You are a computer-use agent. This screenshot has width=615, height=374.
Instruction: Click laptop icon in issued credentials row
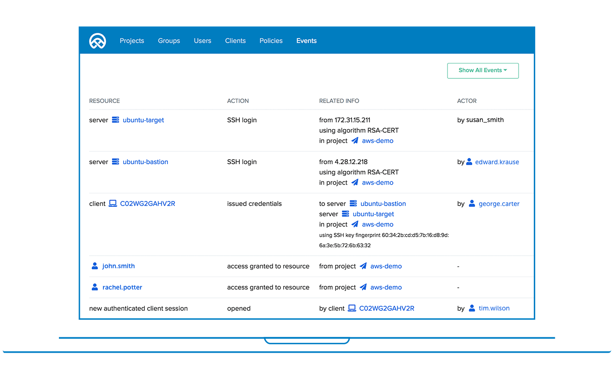coord(113,203)
